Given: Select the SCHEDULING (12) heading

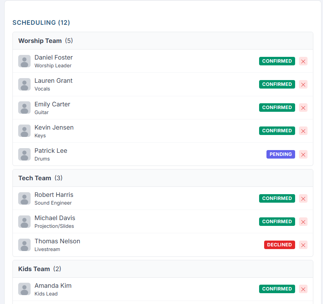Looking at the screenshot, I should [41, 23].
